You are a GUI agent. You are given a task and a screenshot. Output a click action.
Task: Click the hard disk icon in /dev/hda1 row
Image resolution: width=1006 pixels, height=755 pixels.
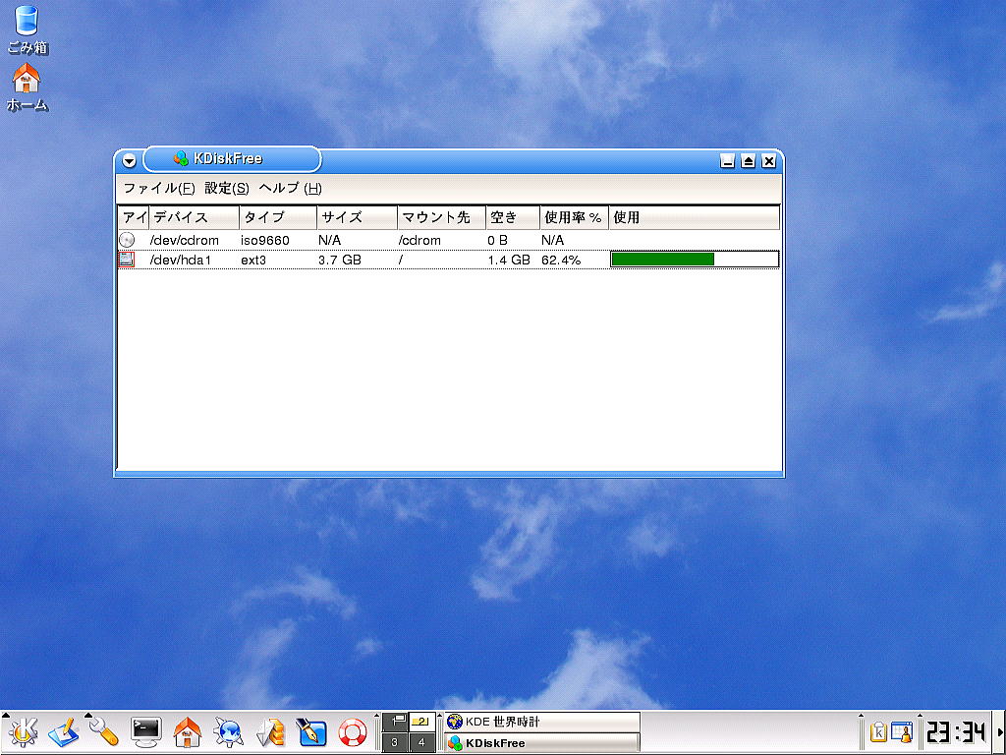click(127, 260)
